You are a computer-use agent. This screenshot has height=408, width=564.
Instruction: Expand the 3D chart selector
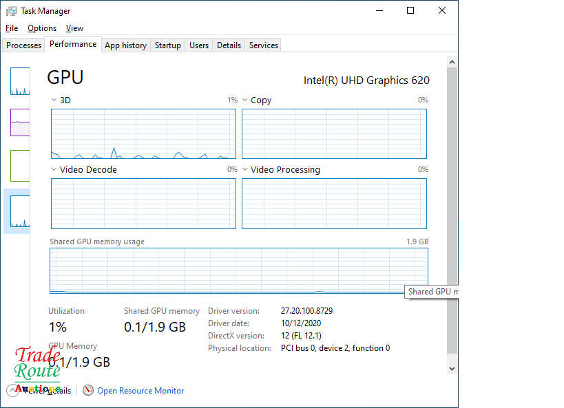[53, 100]
